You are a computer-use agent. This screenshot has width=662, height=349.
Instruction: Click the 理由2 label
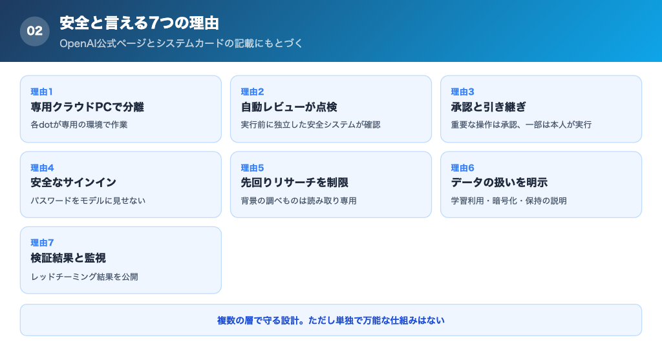tap(252, 92)
